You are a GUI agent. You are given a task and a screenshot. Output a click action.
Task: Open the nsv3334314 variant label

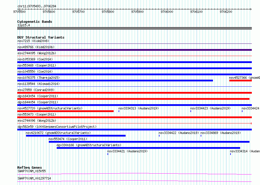245,151
